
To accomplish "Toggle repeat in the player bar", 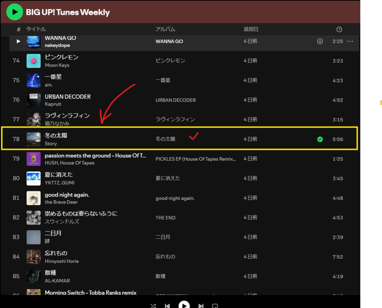I will [x=215, y=306].
